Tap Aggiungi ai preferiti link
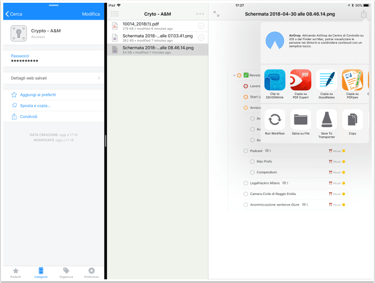375x283 pixels. tap(38, 95)
